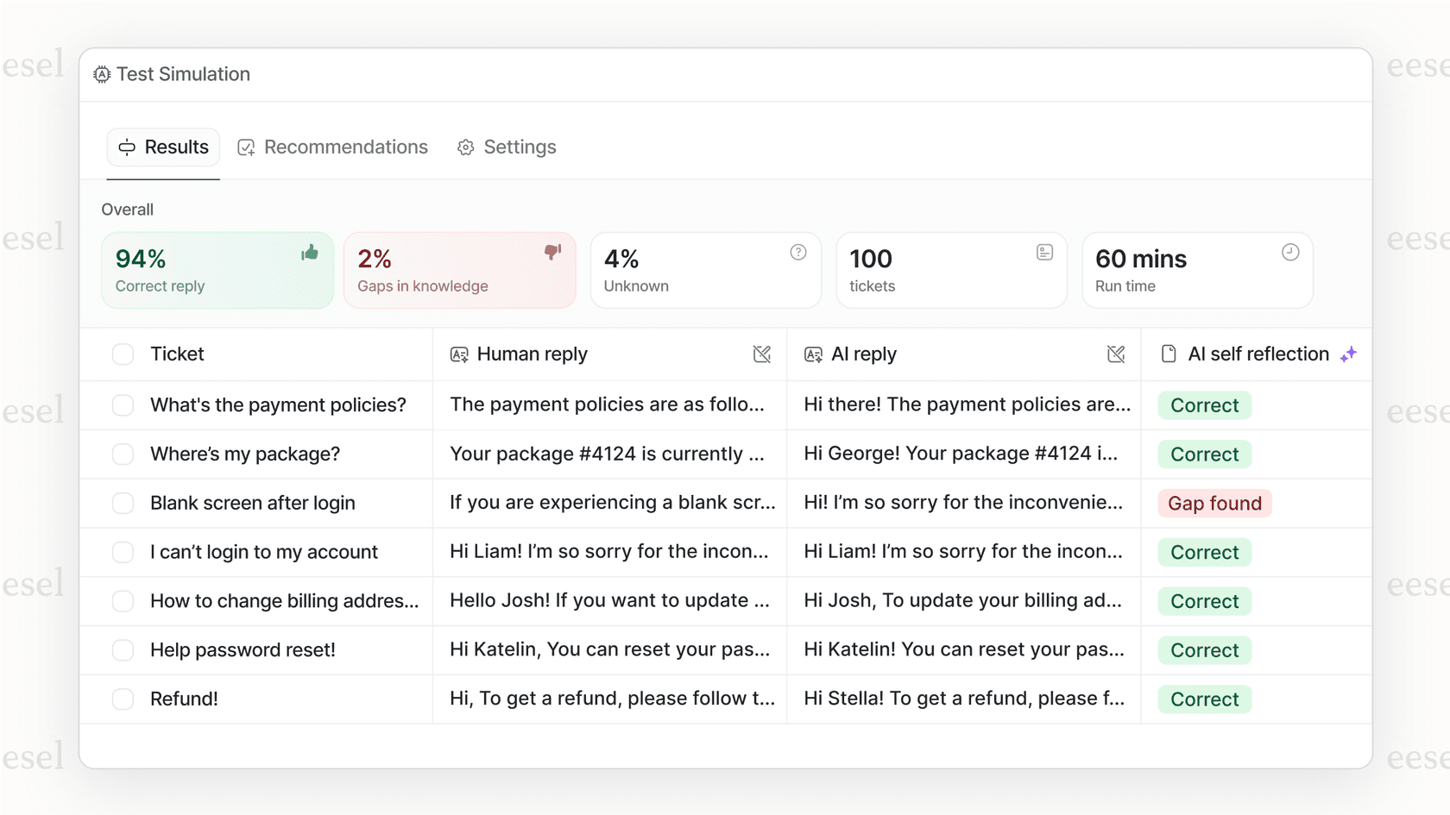The width and height of the screenshot is (1450, 815).
Task: Click the thumbs-up icon on Correct reply card
Action: tap(310, 252)
